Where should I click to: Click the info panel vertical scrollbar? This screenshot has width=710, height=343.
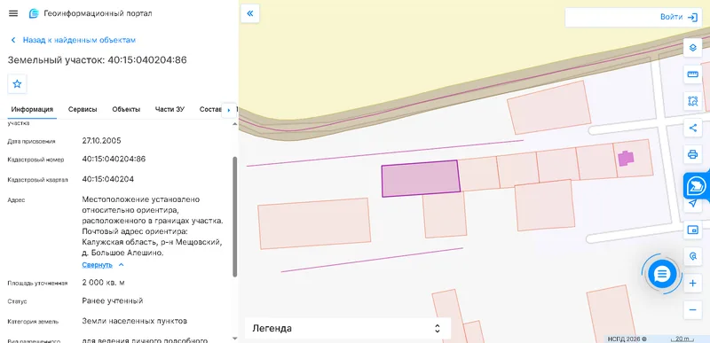pos(234,217)
